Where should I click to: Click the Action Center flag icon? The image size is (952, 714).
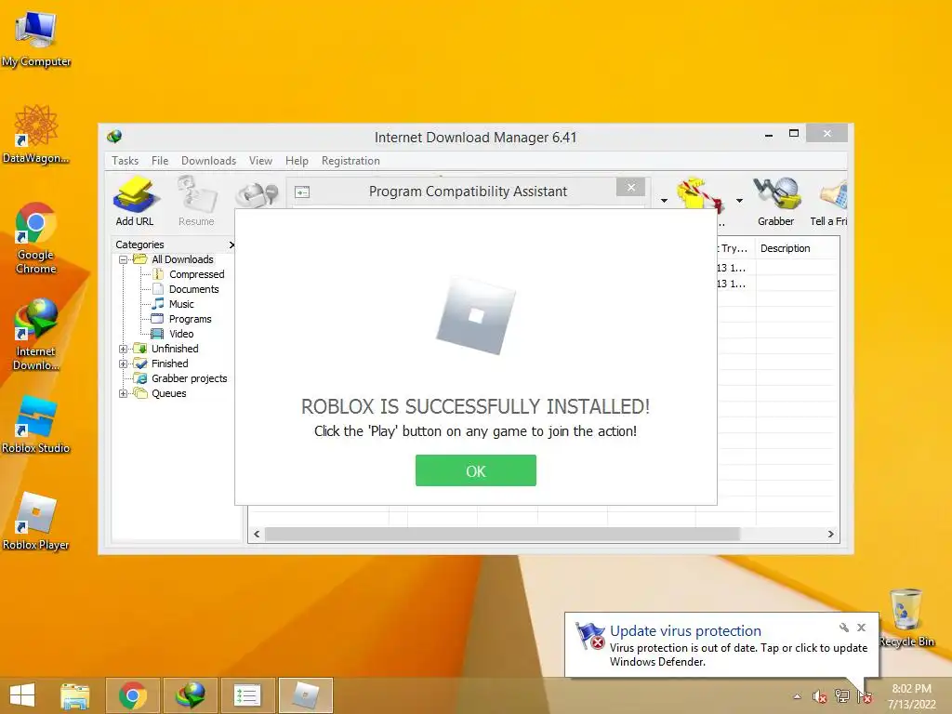point(865,696)
